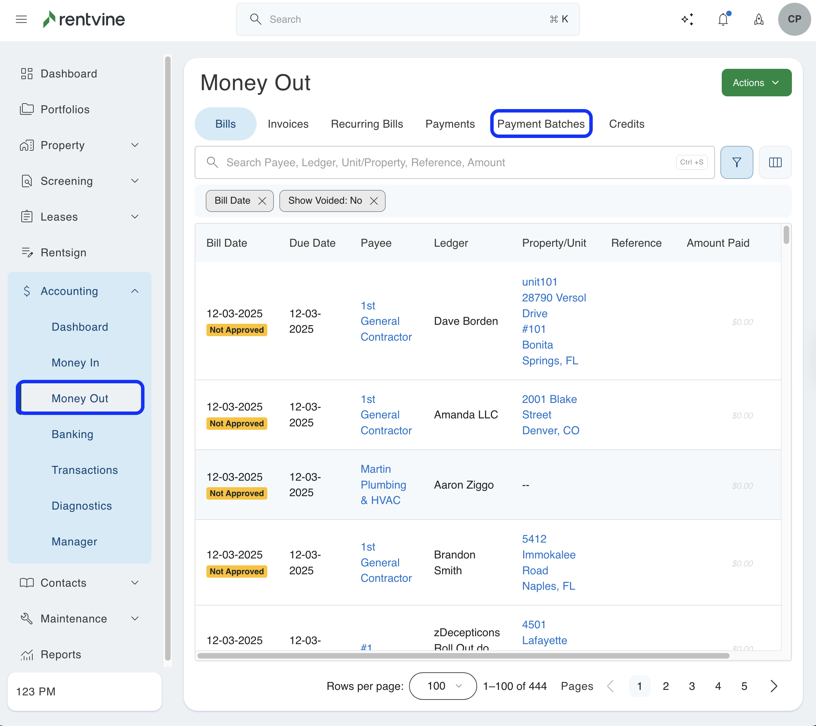
Task: Switch to the Payment Batches tab
Action: (540, 124)
